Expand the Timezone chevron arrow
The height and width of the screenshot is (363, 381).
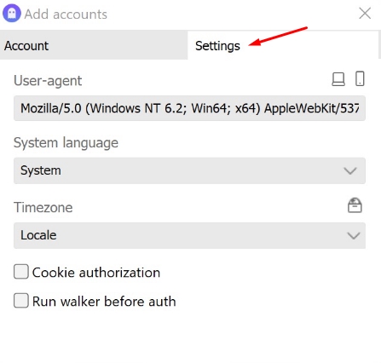pyautogui.click(x=354, y=236)
